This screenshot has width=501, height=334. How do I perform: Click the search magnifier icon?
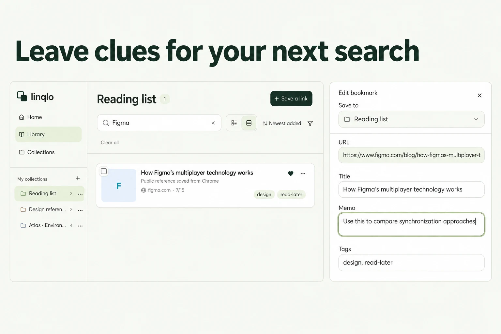point(106,123)
